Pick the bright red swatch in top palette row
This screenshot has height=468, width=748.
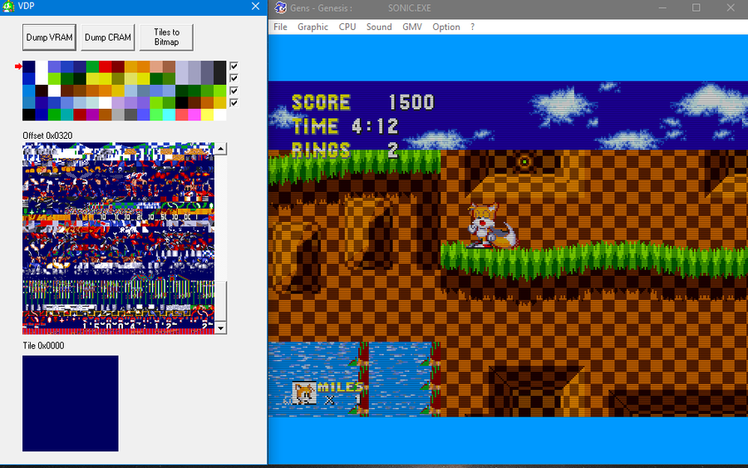click(x=106, y=67)
